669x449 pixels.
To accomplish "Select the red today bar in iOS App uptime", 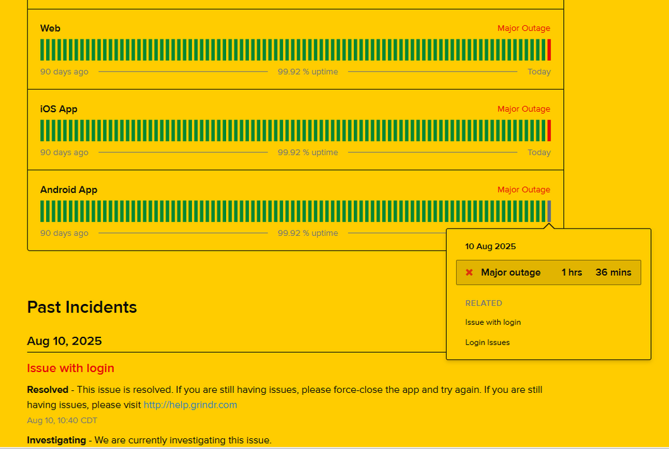I will (x=549, y=131).
